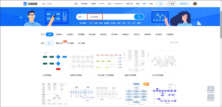This screenshot has width=222, height=107.
Task: Click hot search keyword 生产
Action: [134, 23]
